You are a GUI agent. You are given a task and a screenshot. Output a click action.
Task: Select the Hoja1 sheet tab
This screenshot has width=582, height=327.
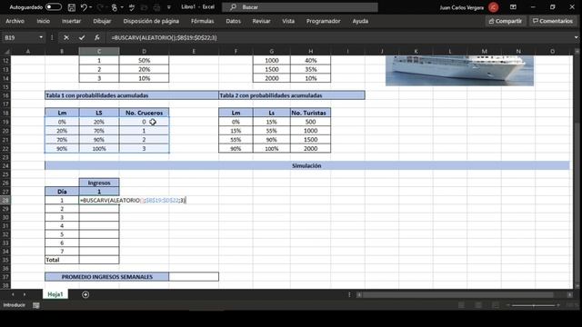coord(55,294)
